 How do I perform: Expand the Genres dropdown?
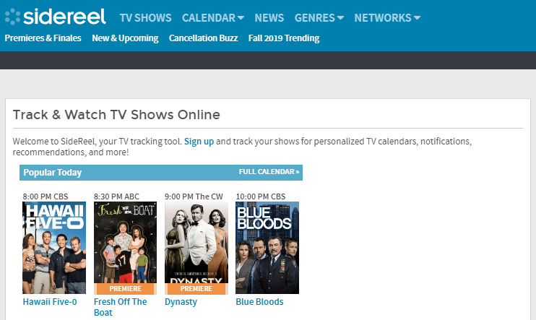[319, 18]
